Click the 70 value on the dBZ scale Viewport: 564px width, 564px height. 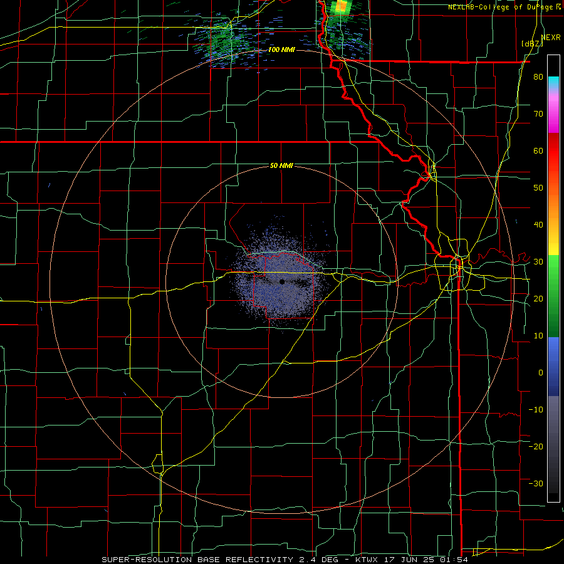click(x=538, y=114)
